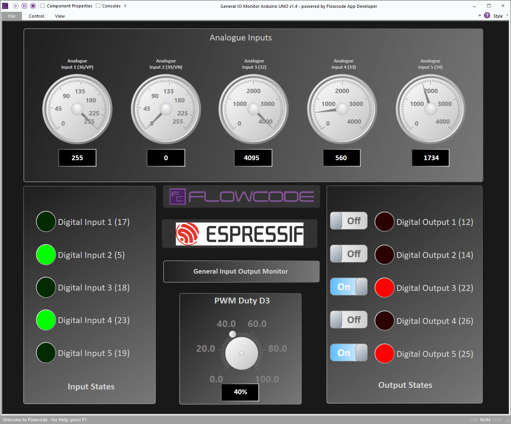
Task: Open the Consoles dropdown
Action: click(125, 5)
